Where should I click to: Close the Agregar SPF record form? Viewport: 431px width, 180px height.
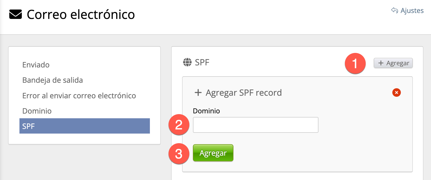point(396,93)
